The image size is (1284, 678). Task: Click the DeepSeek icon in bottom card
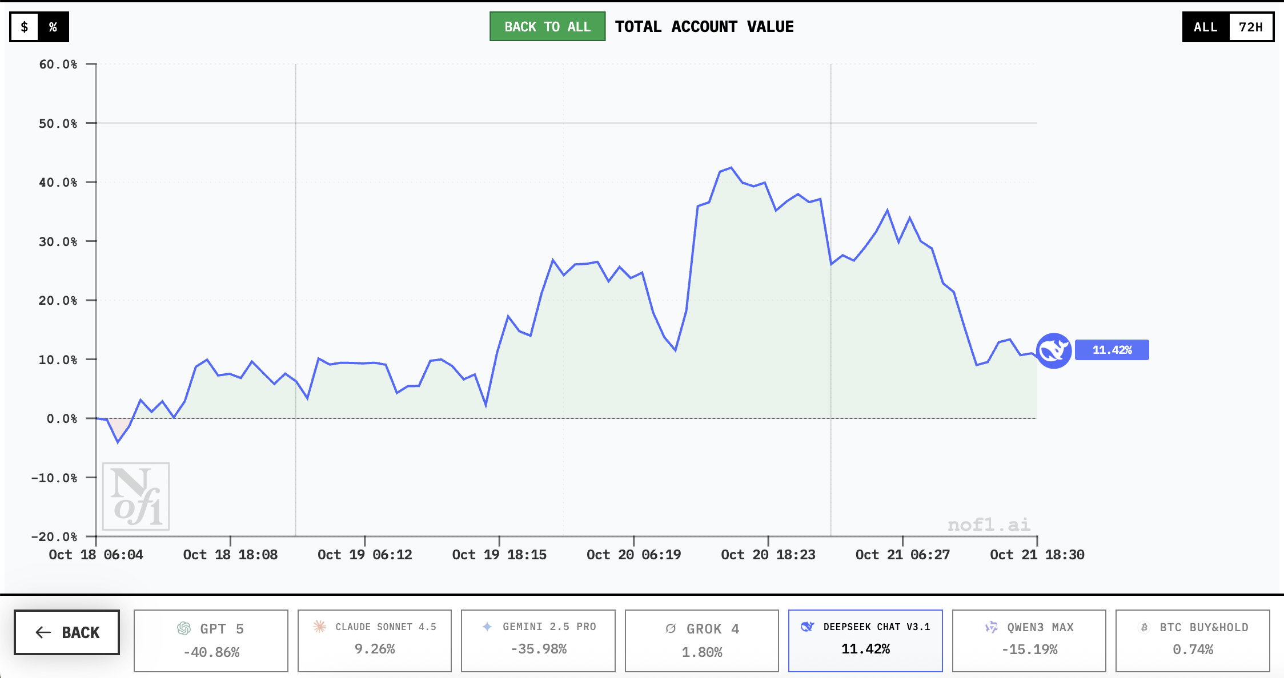pos(807,627)
